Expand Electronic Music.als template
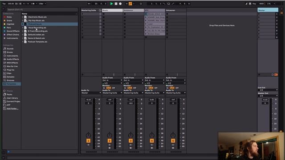The height and width of the screenshot is (160, 285). point(23,17)
